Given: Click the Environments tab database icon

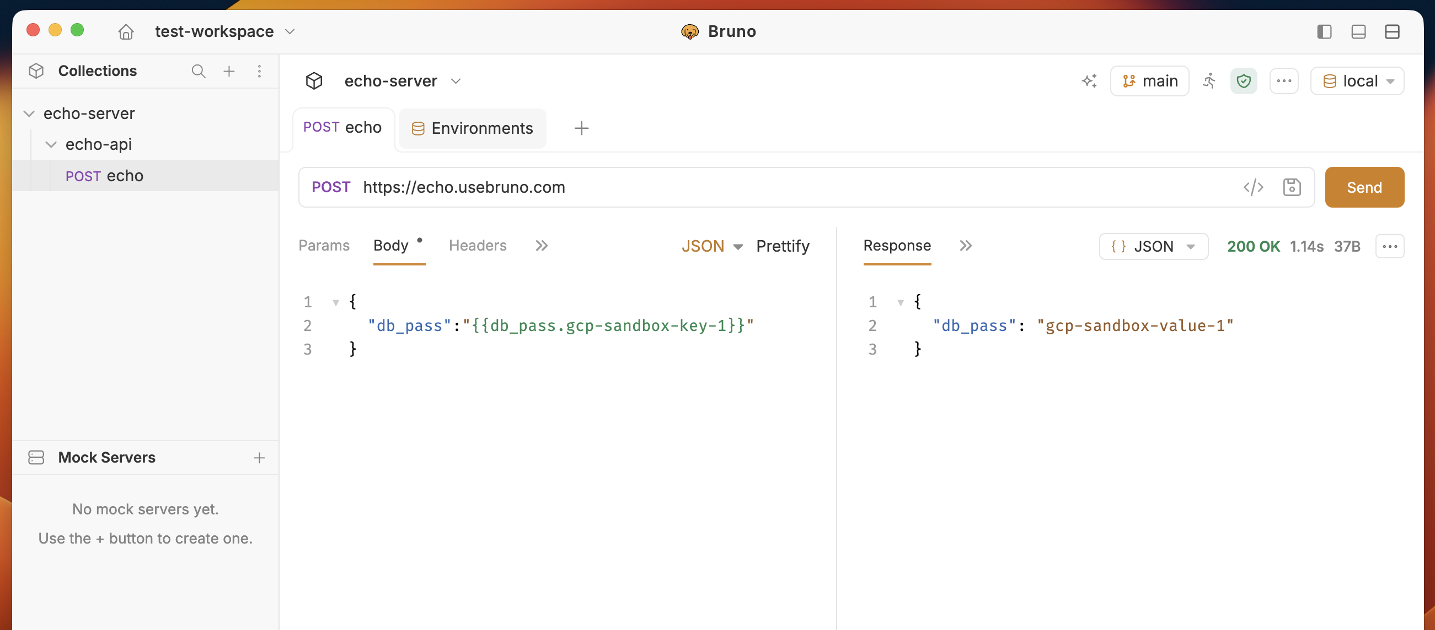Looking at the screenshot, I should pos(417,129).
